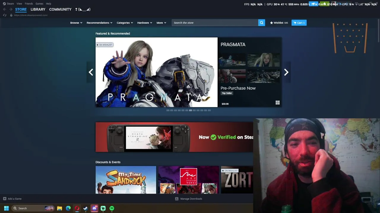Go back with the left navigation arrow

click(4, 9)
